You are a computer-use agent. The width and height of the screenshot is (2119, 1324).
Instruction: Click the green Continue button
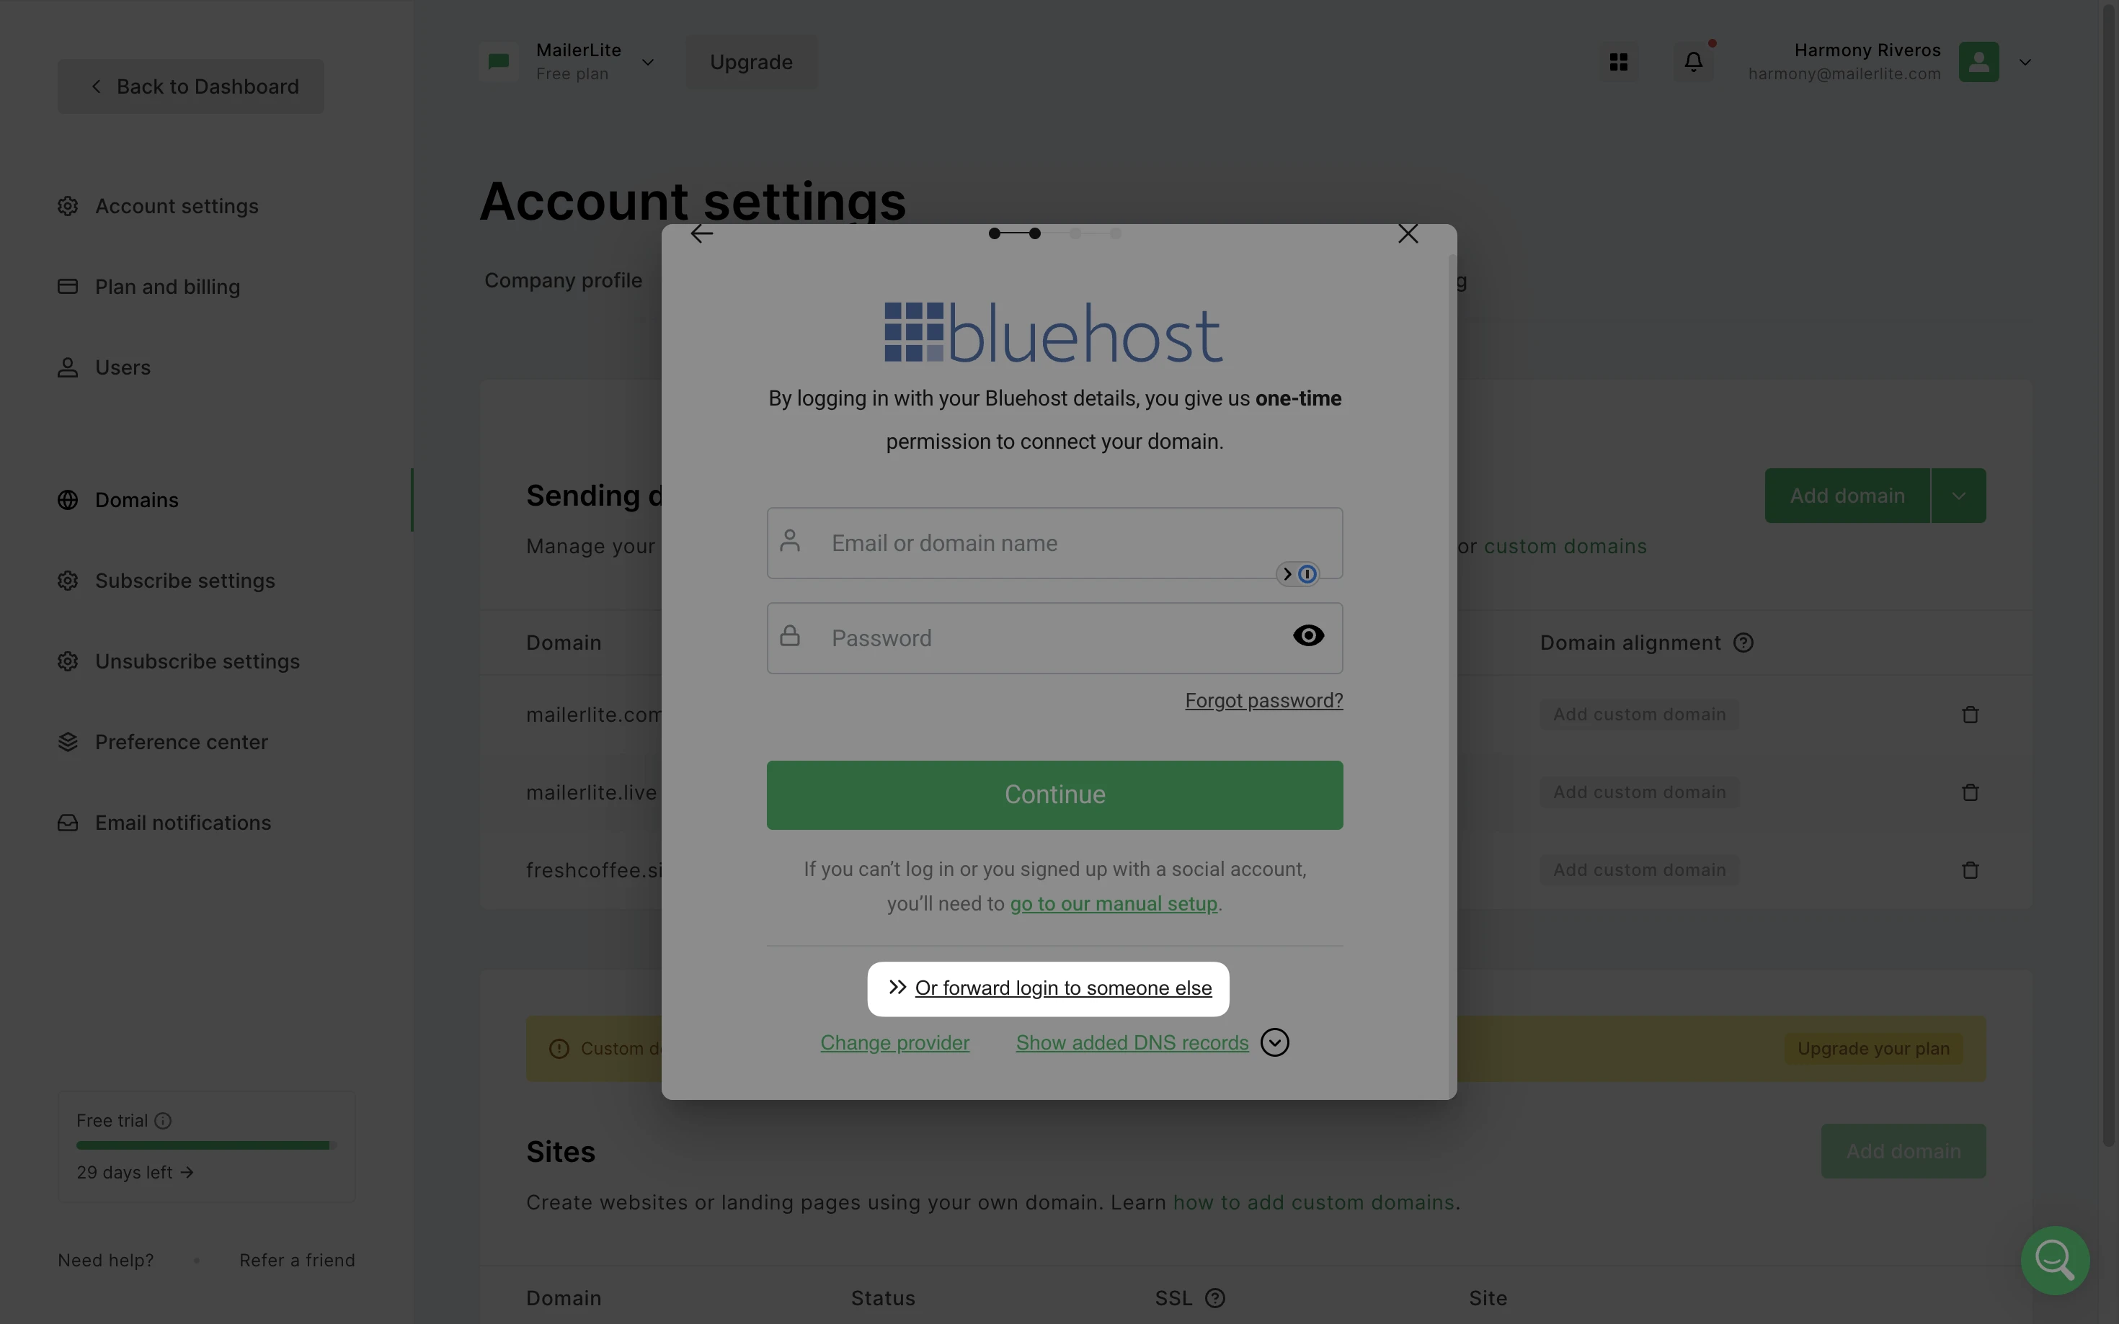(x=1054, y=795)
